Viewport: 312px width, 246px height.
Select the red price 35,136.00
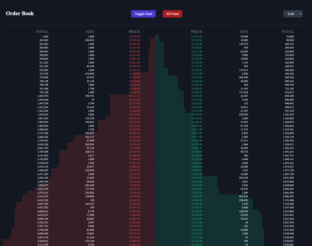pyautogui.click(x=135, y=74)
